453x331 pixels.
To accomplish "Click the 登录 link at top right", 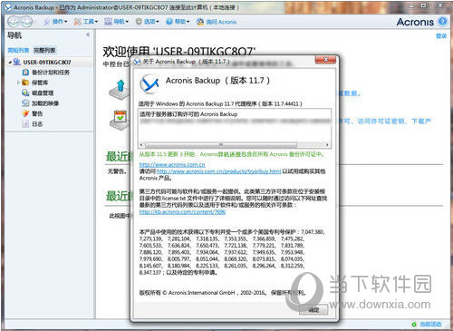I will pos(441,36).
